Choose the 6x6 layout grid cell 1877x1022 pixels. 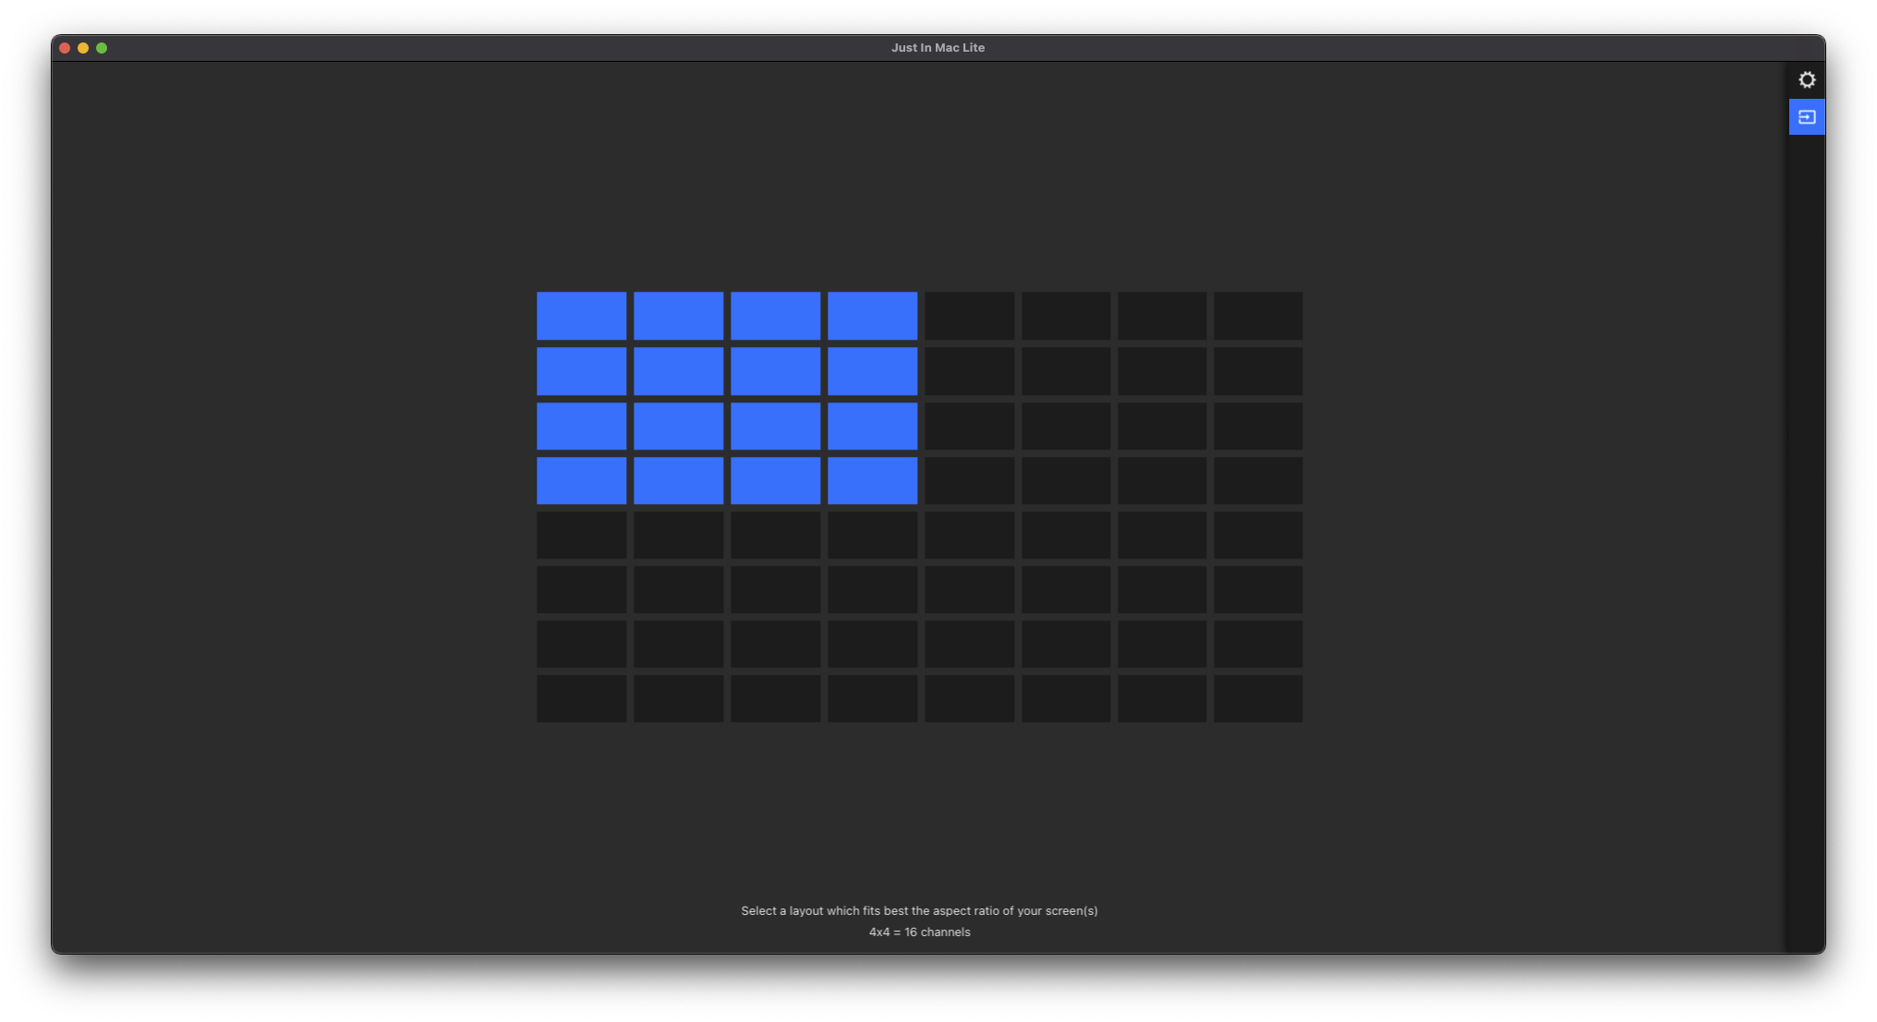(x=1066, y=589)
